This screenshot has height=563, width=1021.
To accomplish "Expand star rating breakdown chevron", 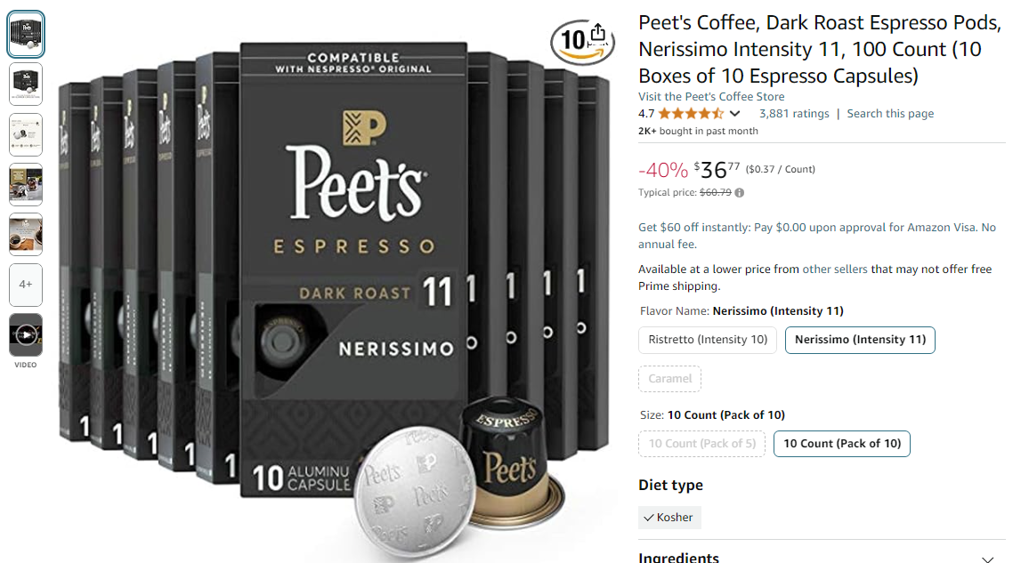I will click(734, 114).
